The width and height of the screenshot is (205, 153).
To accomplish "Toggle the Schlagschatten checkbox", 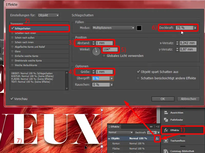I will pos(12,28).
